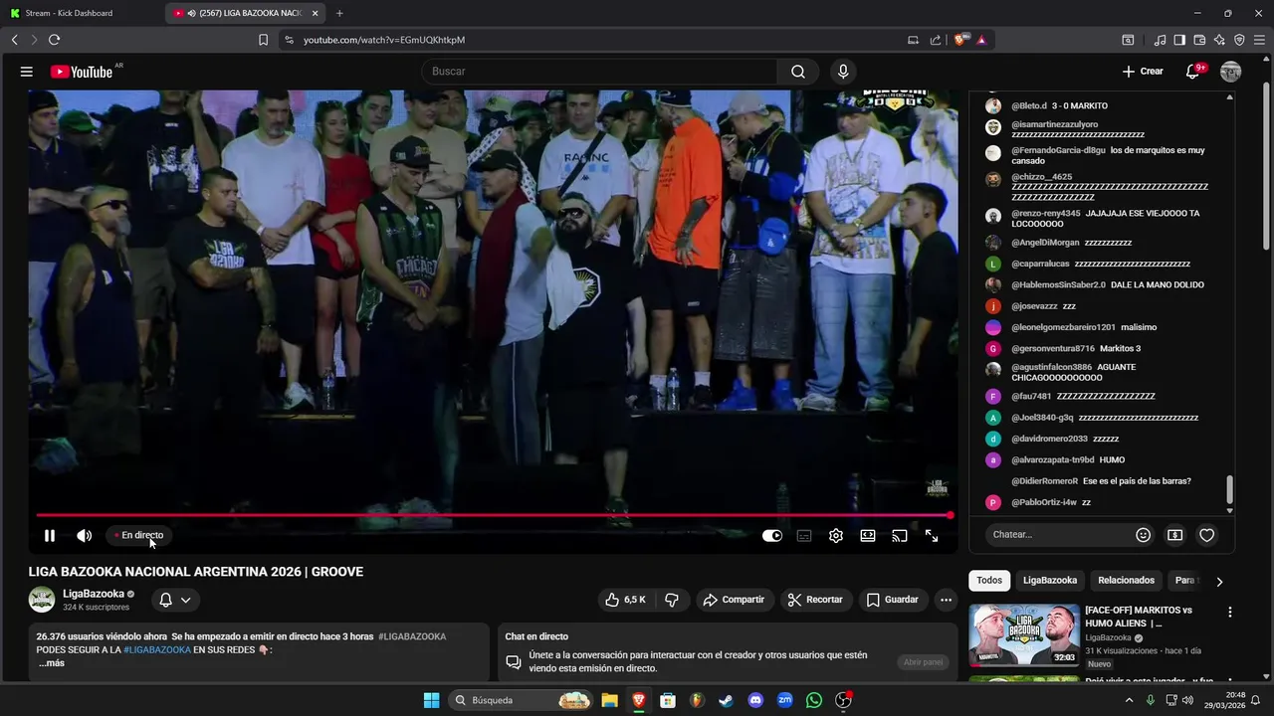Toggle autoplay switch in player

772,536
